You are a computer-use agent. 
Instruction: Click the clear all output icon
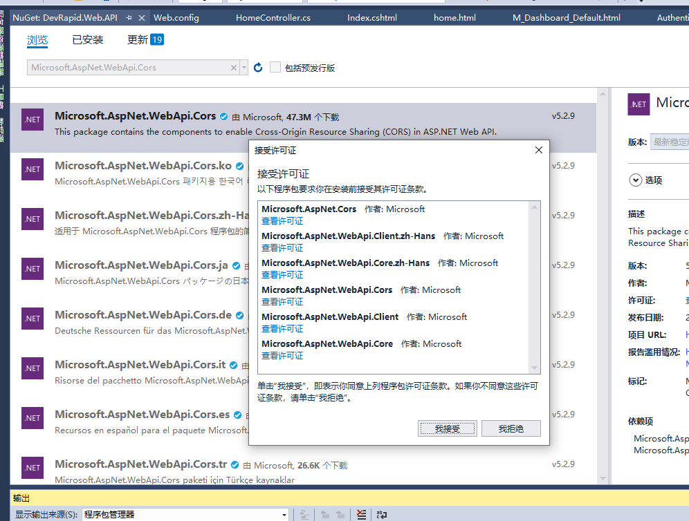[x=361, y=514]
